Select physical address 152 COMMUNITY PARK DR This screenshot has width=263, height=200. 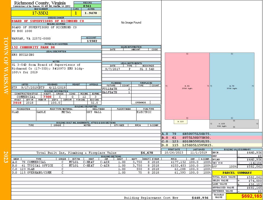point(33,47)
